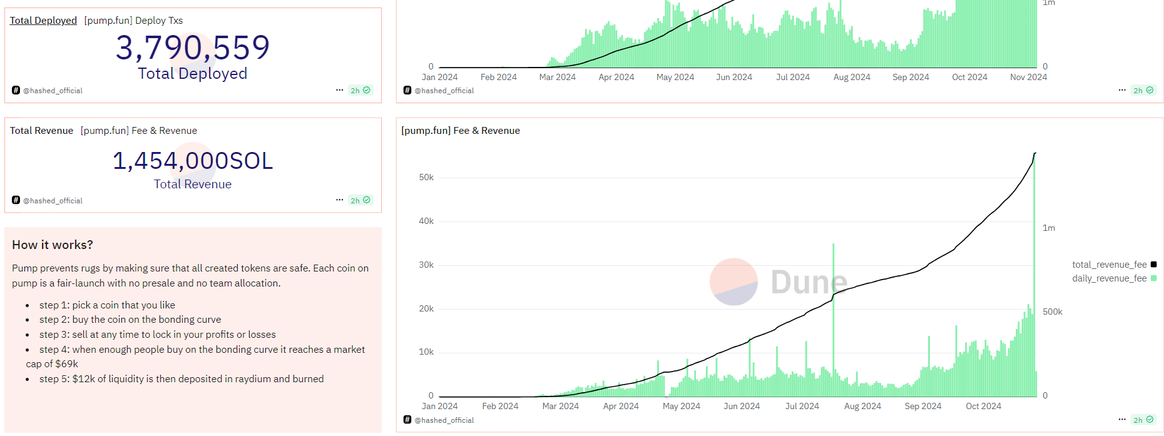Click the avatar icon below the Deploy Txs chart
This screenshot has width=1164, height=436.
click(407, 90)
